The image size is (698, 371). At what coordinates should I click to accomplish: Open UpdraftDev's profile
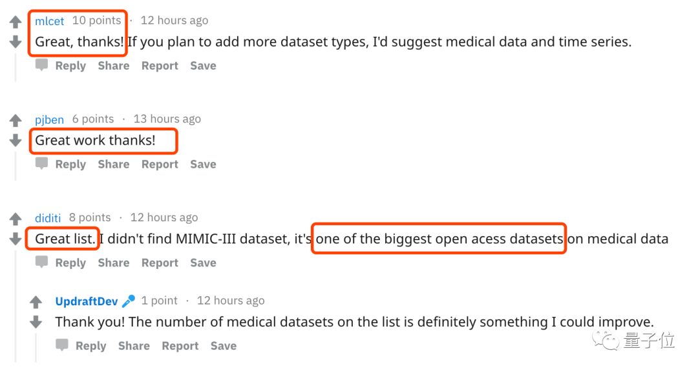click(x=87, y=301)
